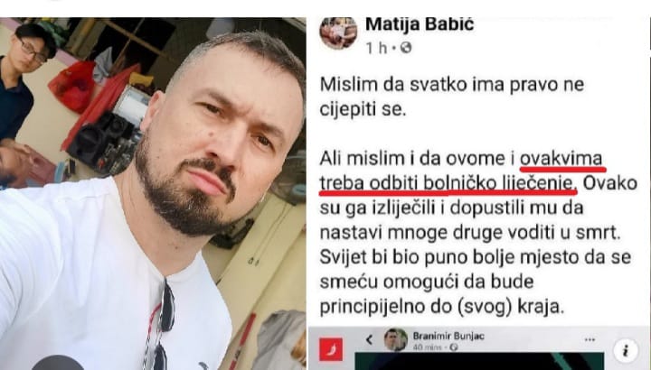Open the dark shared post preview image
Viewport: 651px width, 370px height.
click(479, 361)
